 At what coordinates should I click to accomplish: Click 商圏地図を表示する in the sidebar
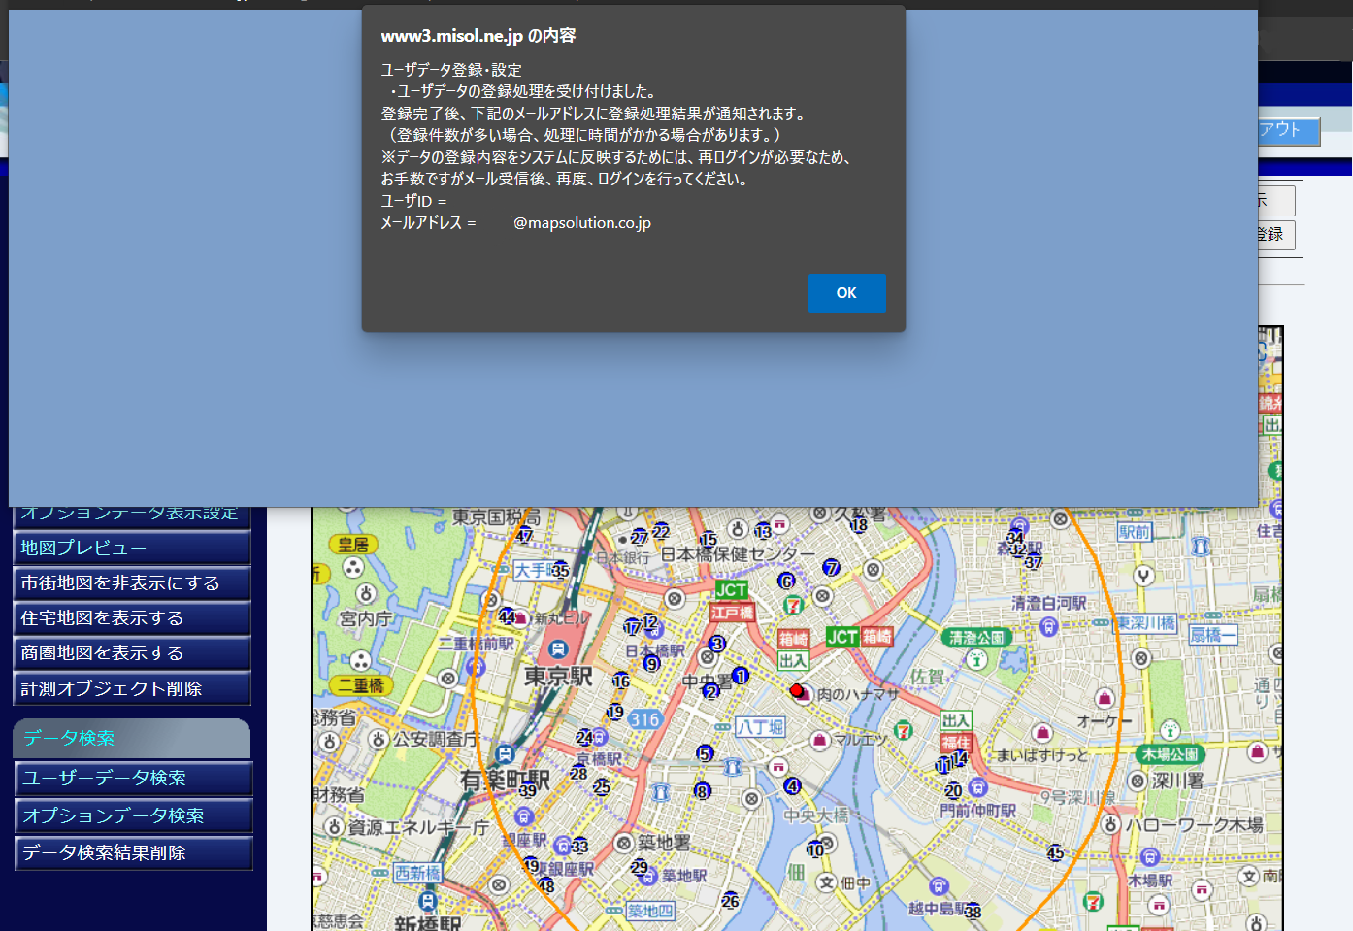point(132,652)
